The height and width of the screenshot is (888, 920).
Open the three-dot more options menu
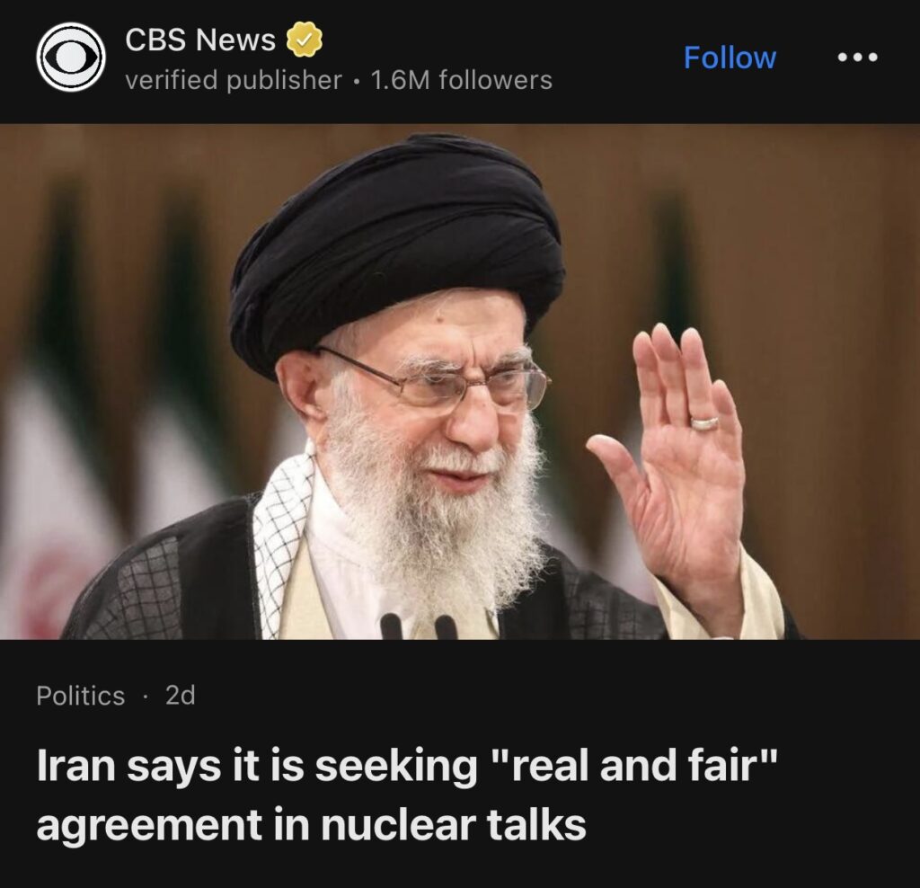[858, 57]
